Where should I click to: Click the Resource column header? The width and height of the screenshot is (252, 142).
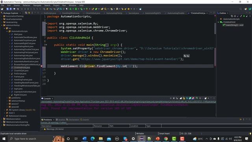point(101,126)
